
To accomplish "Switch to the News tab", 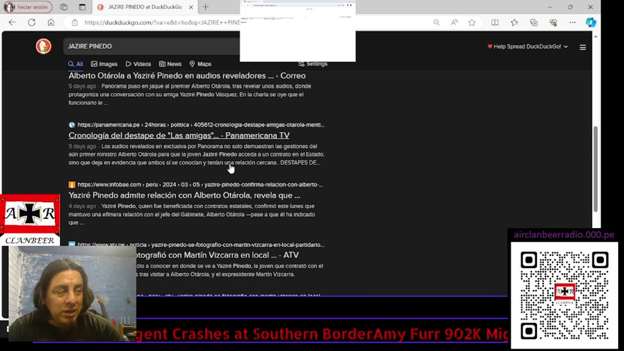I will [170, 64].
